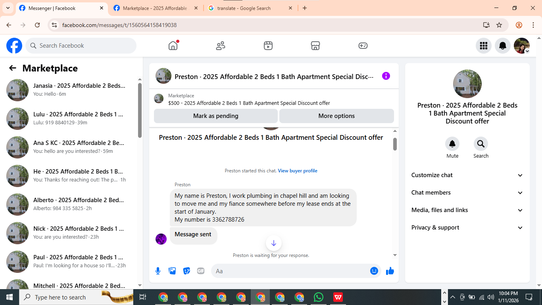Expand Media, files and links section
Viewport: 542px width, 305px height.
467,210
